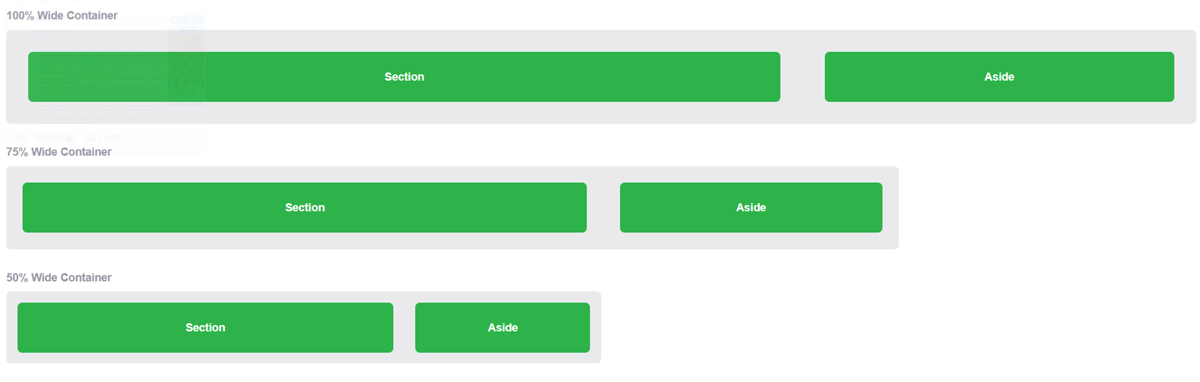Viewport: 1200px width, 382px height.
Task: Click the '50% Wide Container' heading text
Action: pos(59,277)
